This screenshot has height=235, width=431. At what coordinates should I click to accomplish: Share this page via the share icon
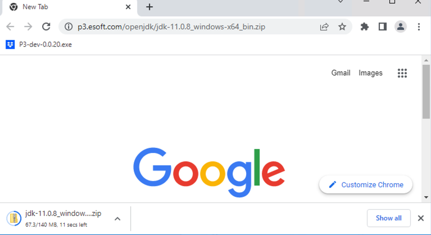324,26
